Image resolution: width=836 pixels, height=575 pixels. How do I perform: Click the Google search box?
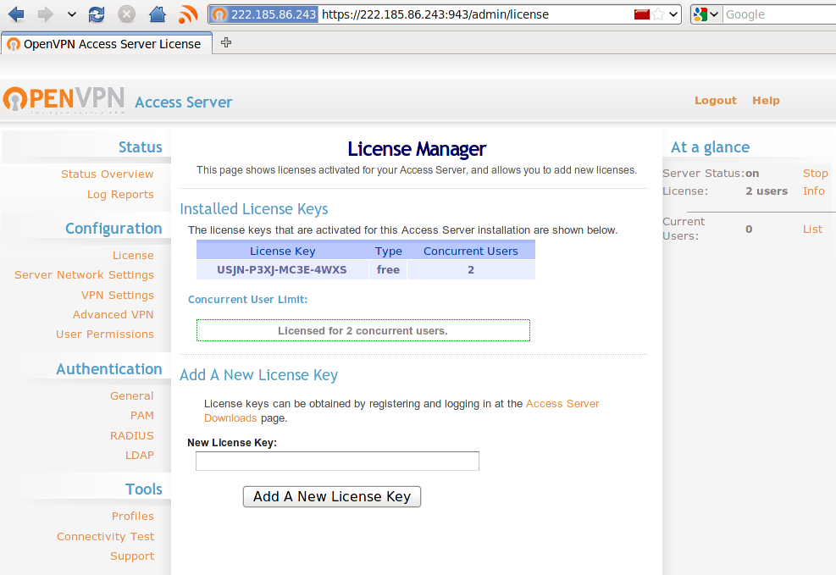[779, 14]
